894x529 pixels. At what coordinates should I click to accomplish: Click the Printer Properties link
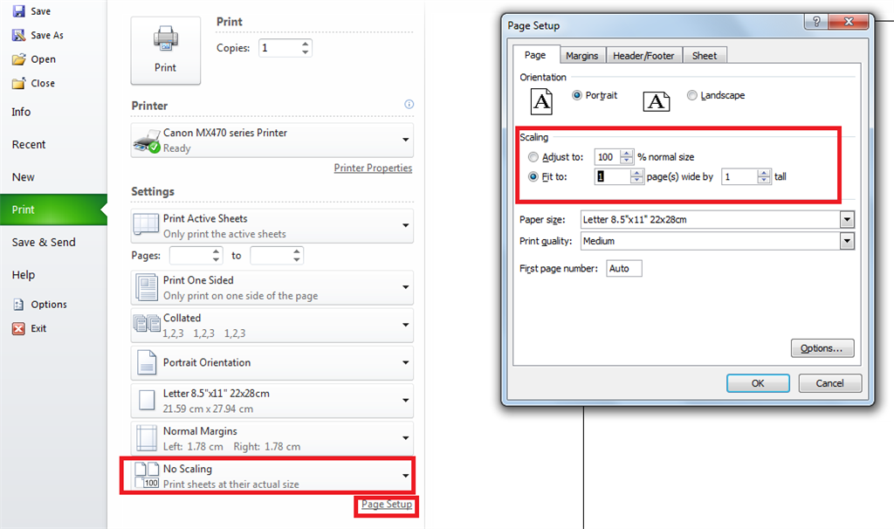click(373, 168)
